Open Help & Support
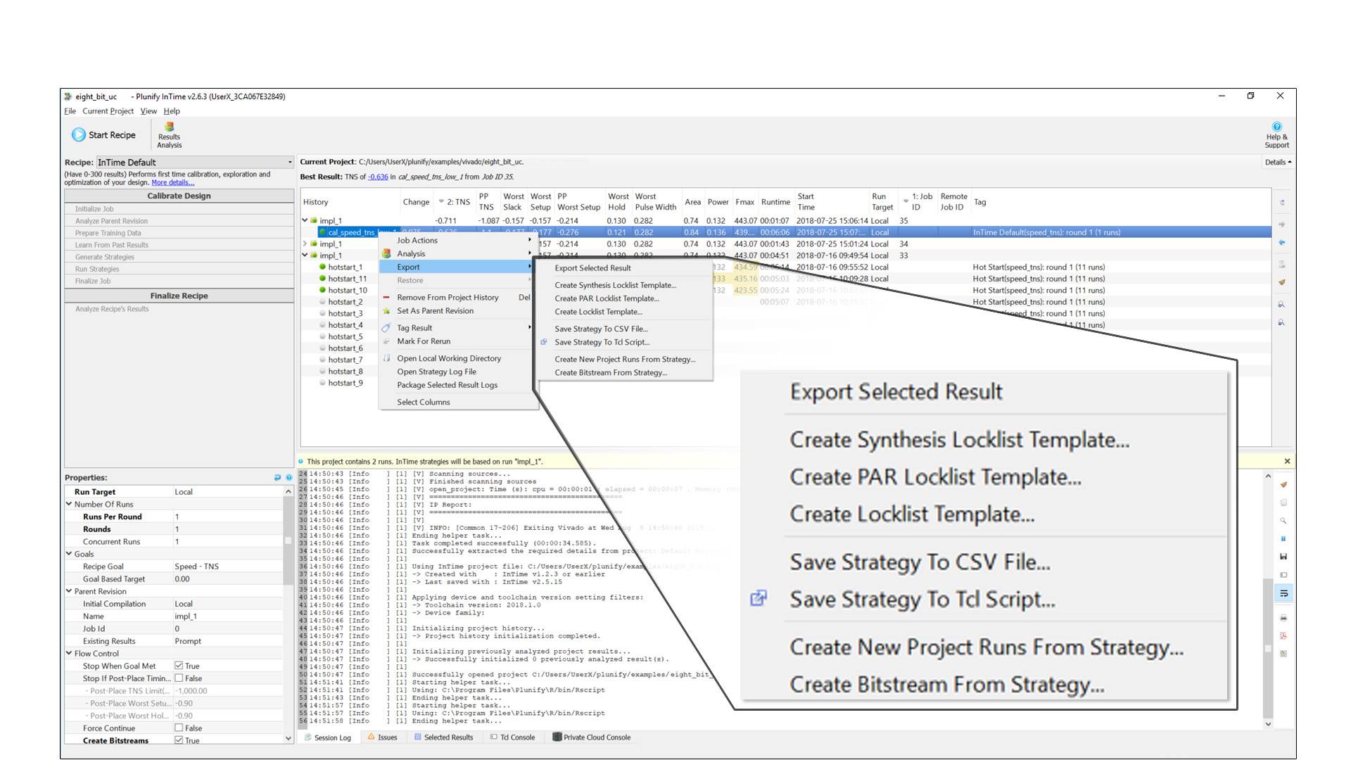This screenshot has width=1351, height=760. (1276, 135)
